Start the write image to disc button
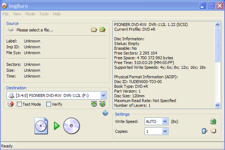225x150 pixels. 57,126
